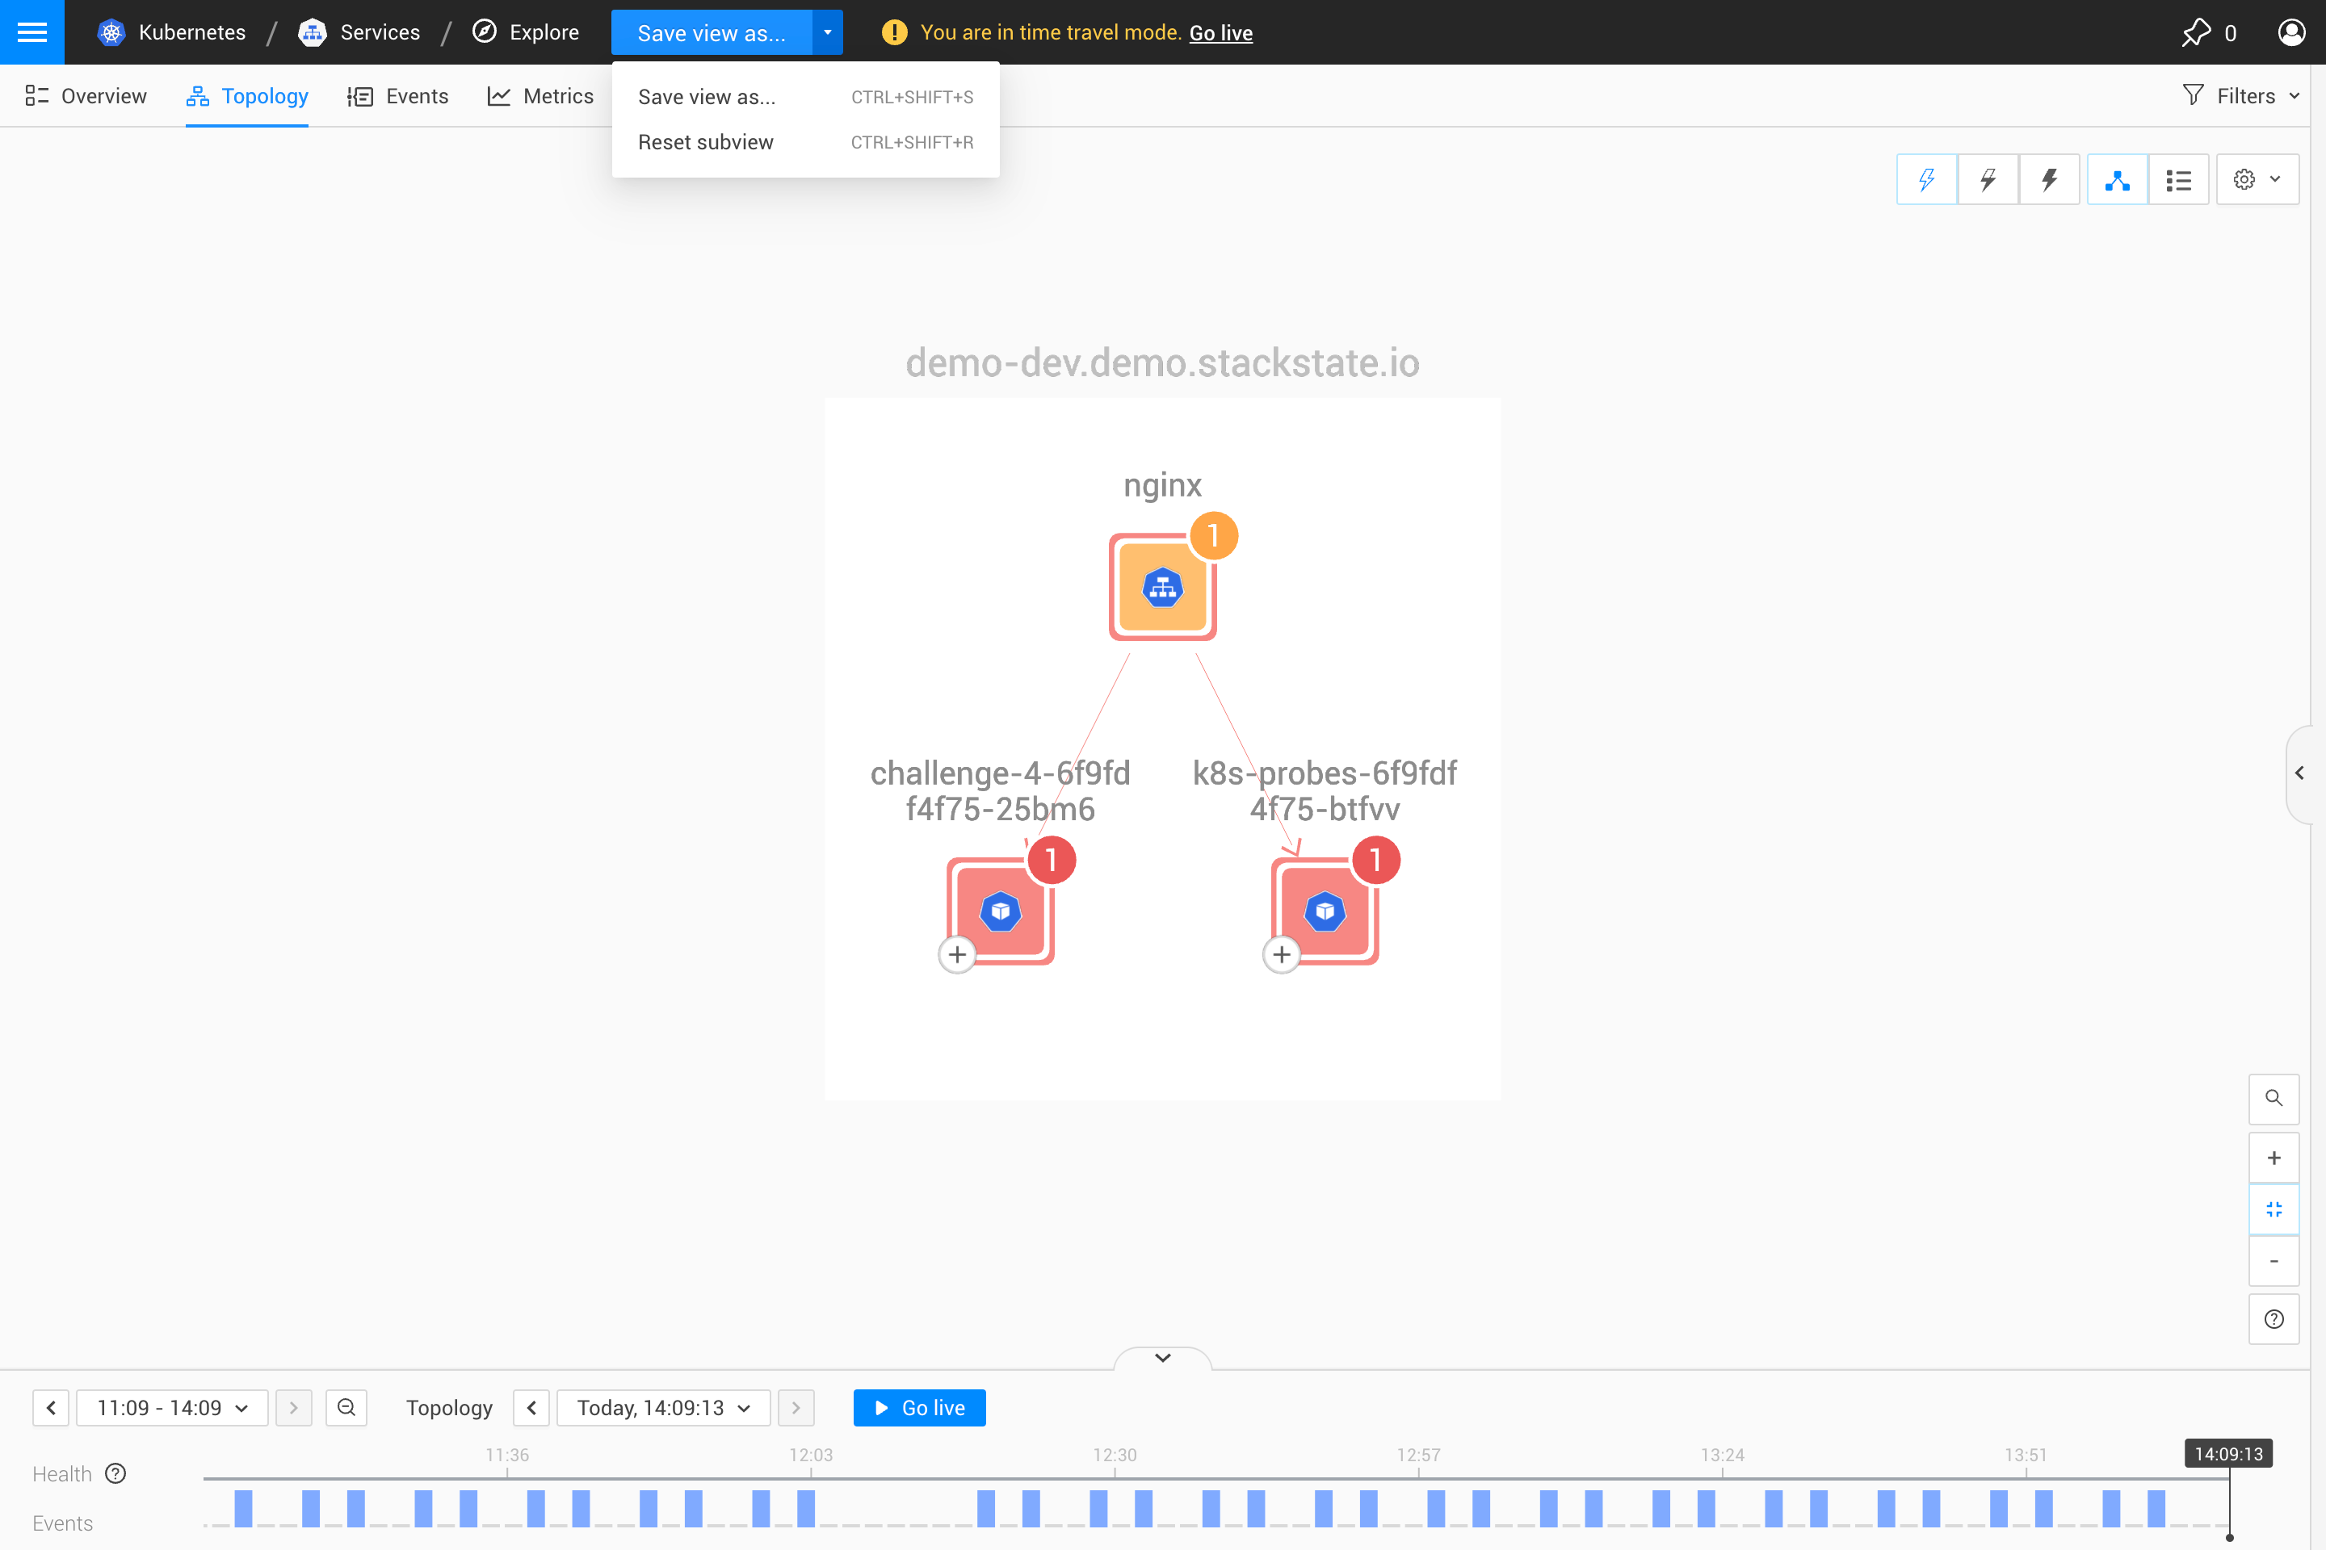Image resolution: width=2326 pixels, height=1550 pixels.
Task: Switch to the Events tab
Action: pos(397,95)
